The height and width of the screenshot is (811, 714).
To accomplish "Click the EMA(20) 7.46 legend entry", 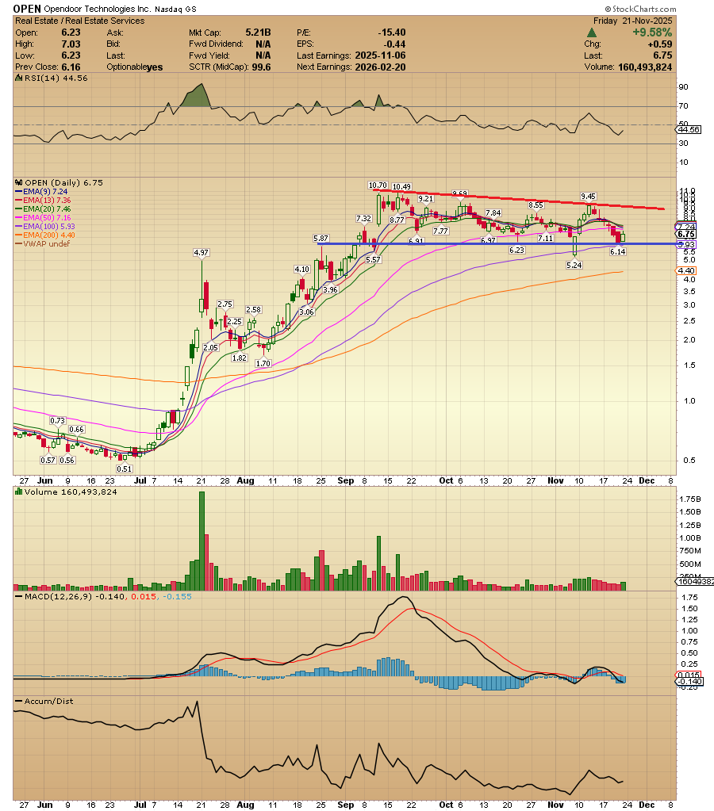I will tap(47, 209).
